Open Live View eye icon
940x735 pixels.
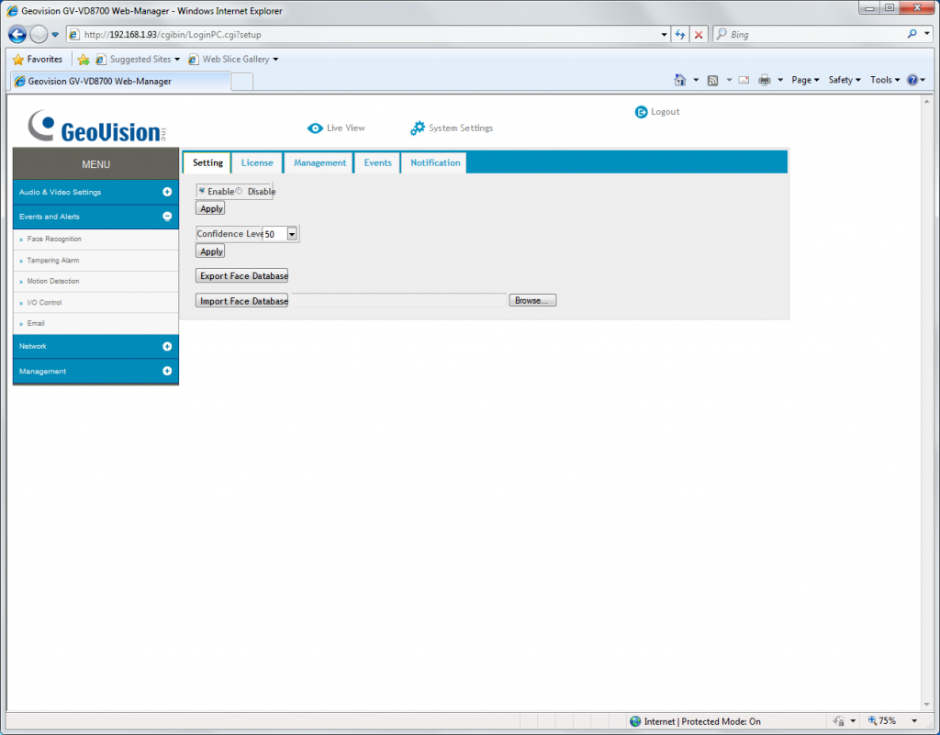click(x=315, y=128)
